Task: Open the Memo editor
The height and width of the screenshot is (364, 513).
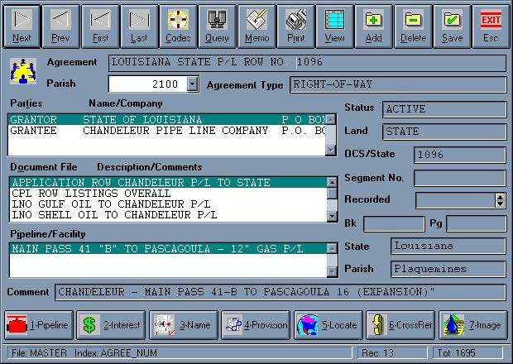Action: click(256, 25)
